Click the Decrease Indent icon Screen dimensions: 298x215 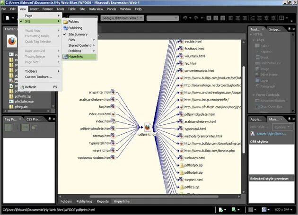pos(266,18)
